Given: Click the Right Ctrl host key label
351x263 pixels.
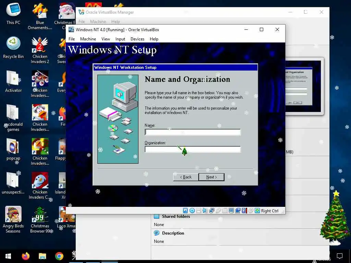Looking at the screenshot, I should pos(269,211).
